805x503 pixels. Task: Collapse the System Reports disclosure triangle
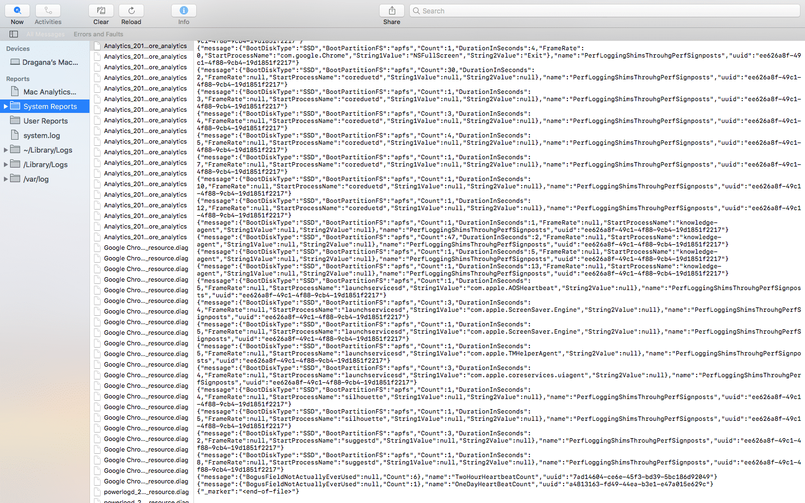point(6,106)
